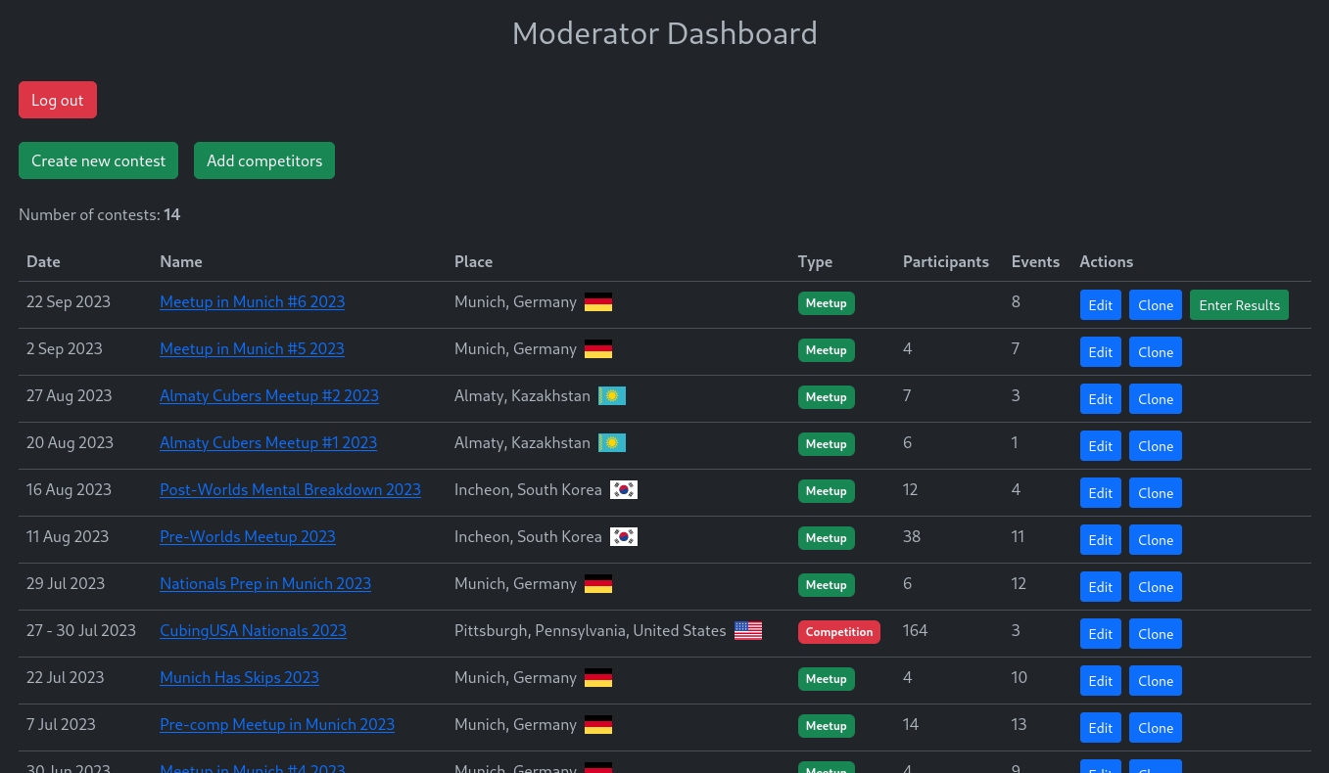Enter Results for Meetup in Munich #6
The height and width of the screenshot is (773, 1329).
(1239, 305)
